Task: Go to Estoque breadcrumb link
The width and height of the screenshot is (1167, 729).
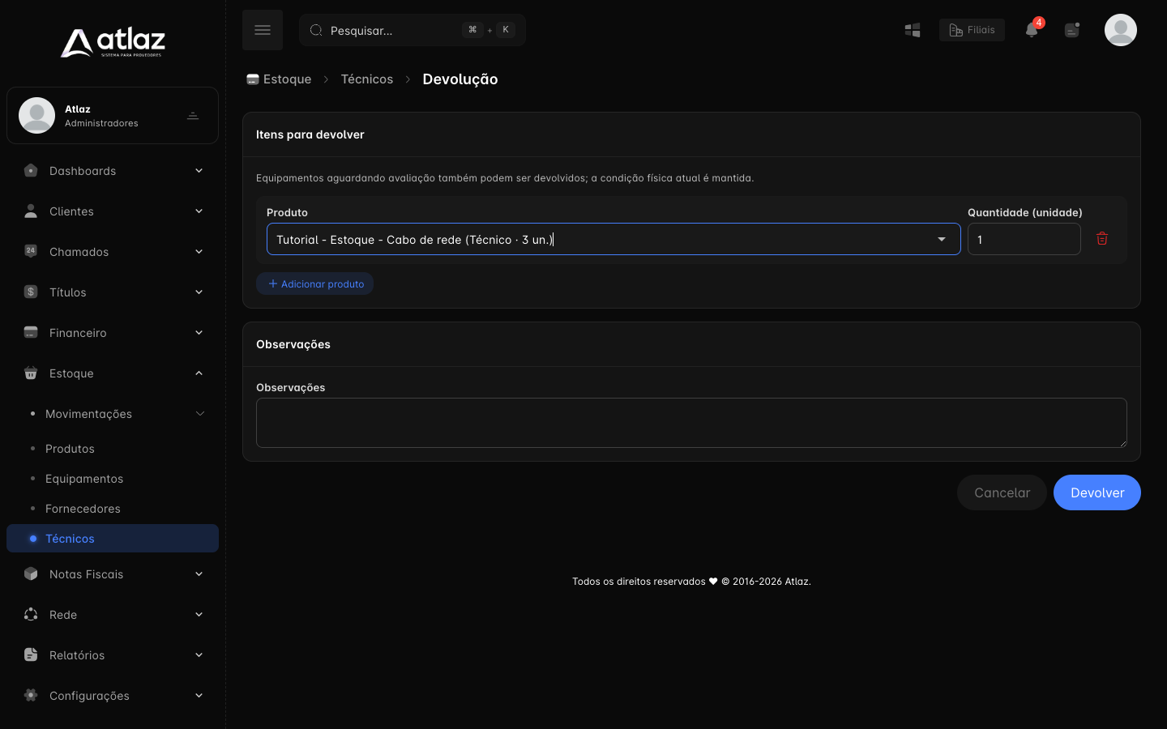Action: [279, 79]
